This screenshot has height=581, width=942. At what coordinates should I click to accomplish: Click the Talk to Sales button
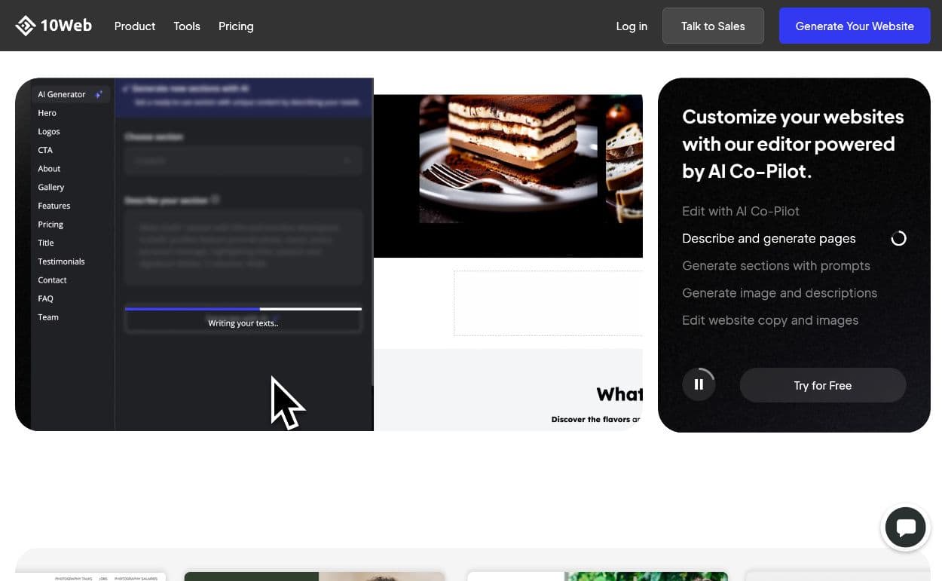pyautogui.click(x=712, y=25)
